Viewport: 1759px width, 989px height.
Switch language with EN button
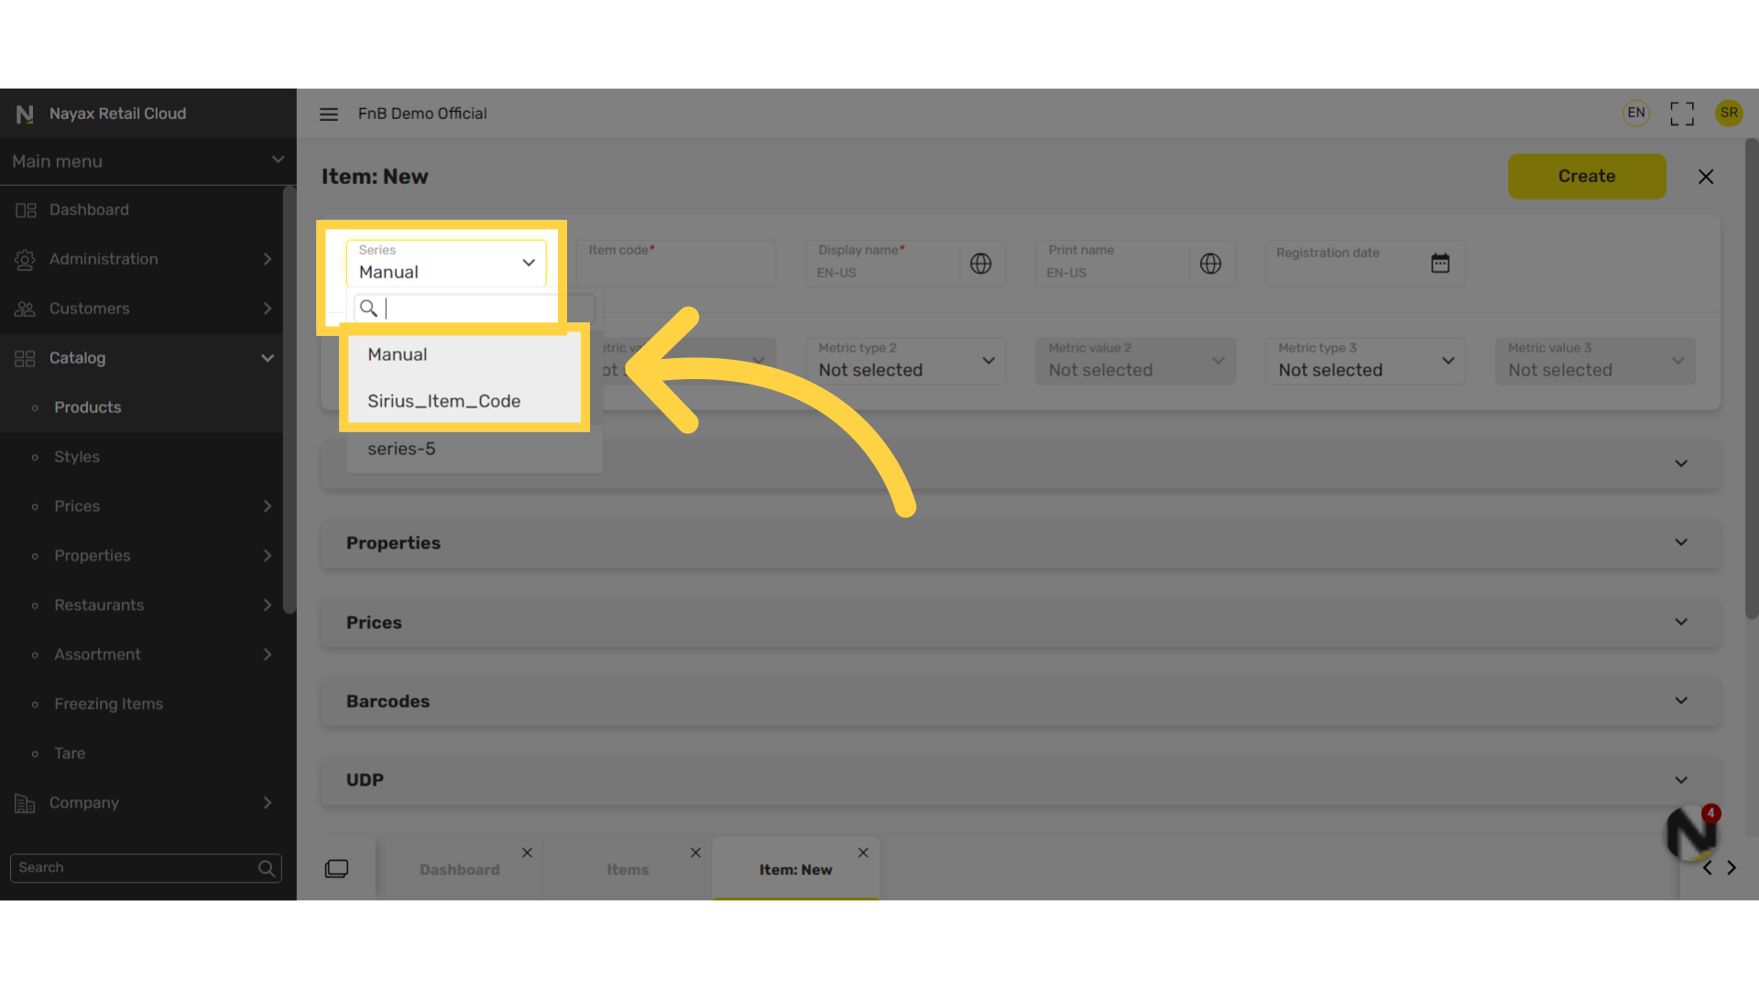1636,113
